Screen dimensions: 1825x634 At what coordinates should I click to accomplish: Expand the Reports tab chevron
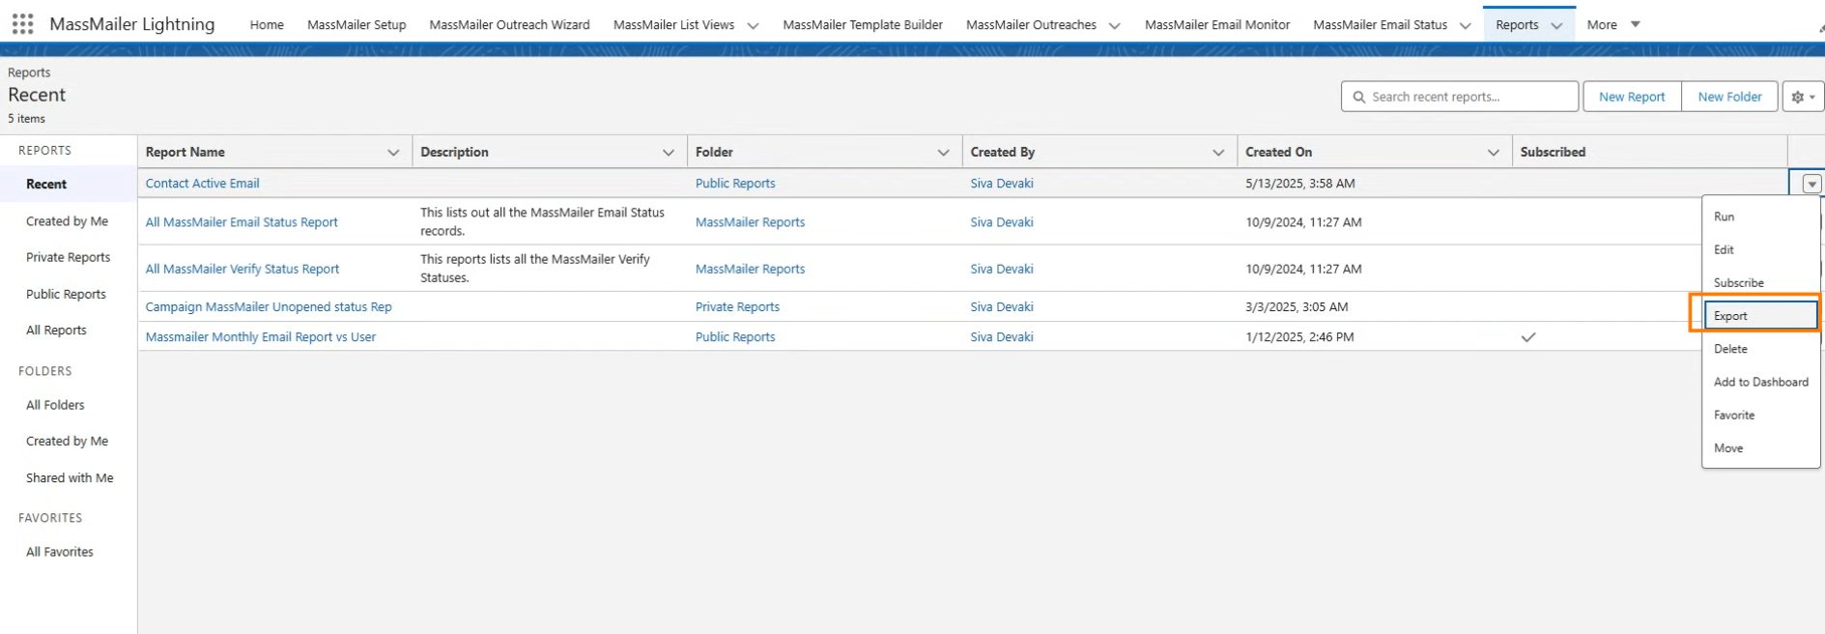(1556, 25)
